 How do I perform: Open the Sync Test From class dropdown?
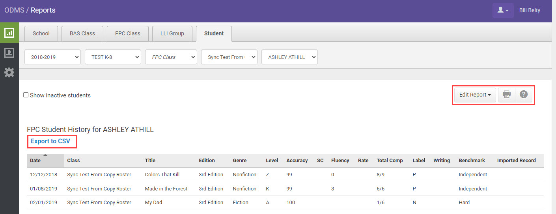coord(229,57)
